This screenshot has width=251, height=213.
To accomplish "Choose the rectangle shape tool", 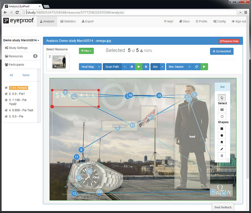I will [222, 128].
